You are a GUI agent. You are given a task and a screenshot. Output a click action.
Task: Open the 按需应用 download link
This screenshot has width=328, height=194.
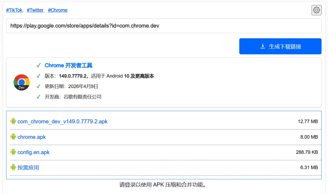28,167
